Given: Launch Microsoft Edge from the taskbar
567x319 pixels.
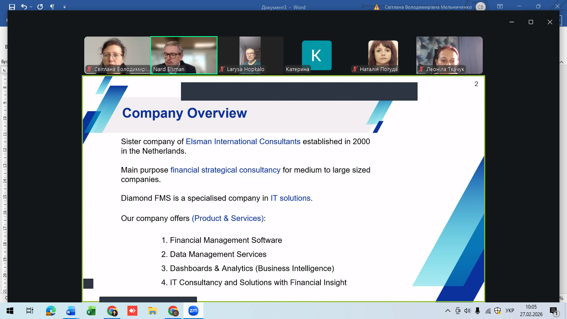Looking at the screenshot, I should point(51,311).
